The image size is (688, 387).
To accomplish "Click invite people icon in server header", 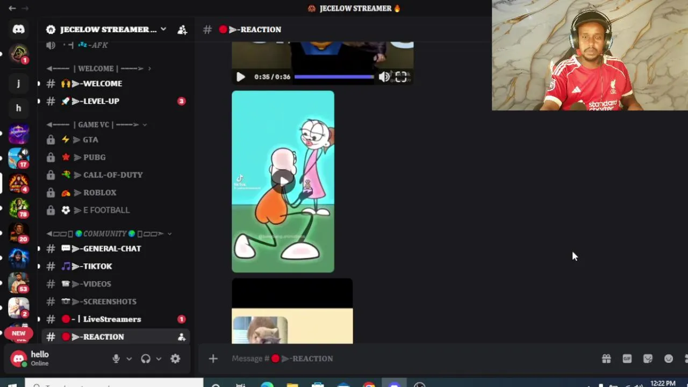I will tap(182, 30).
